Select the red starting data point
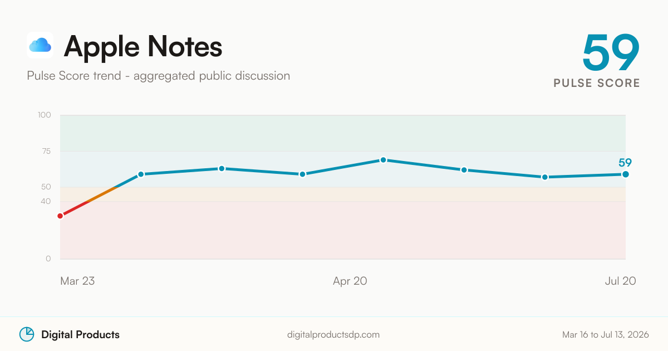 60,216
